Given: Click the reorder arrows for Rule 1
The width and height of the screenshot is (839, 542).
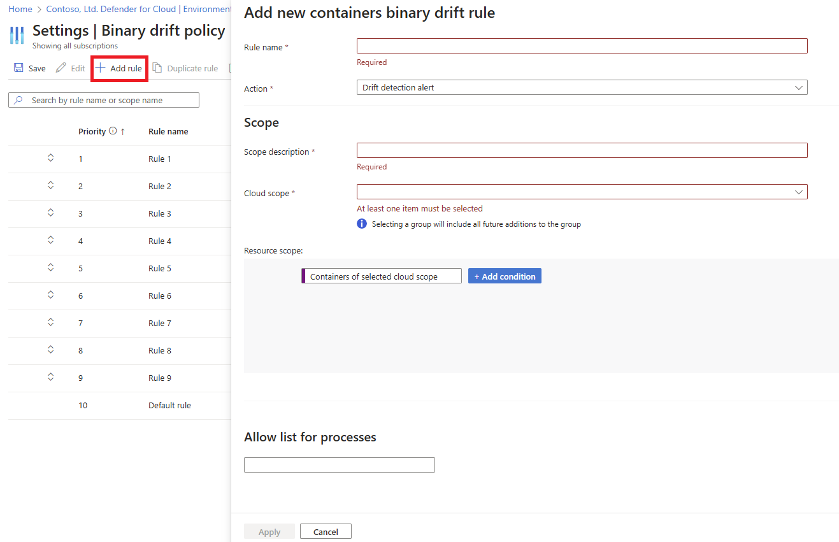Looking at the screenshot, I should (51, 158).
